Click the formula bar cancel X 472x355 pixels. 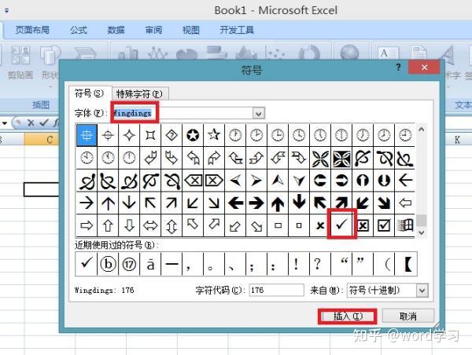click(x=31, y=123)
